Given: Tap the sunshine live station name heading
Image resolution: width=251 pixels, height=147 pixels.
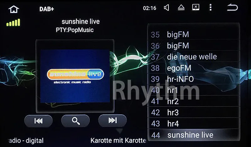Looking at the screenshot, I should (81, 21).
